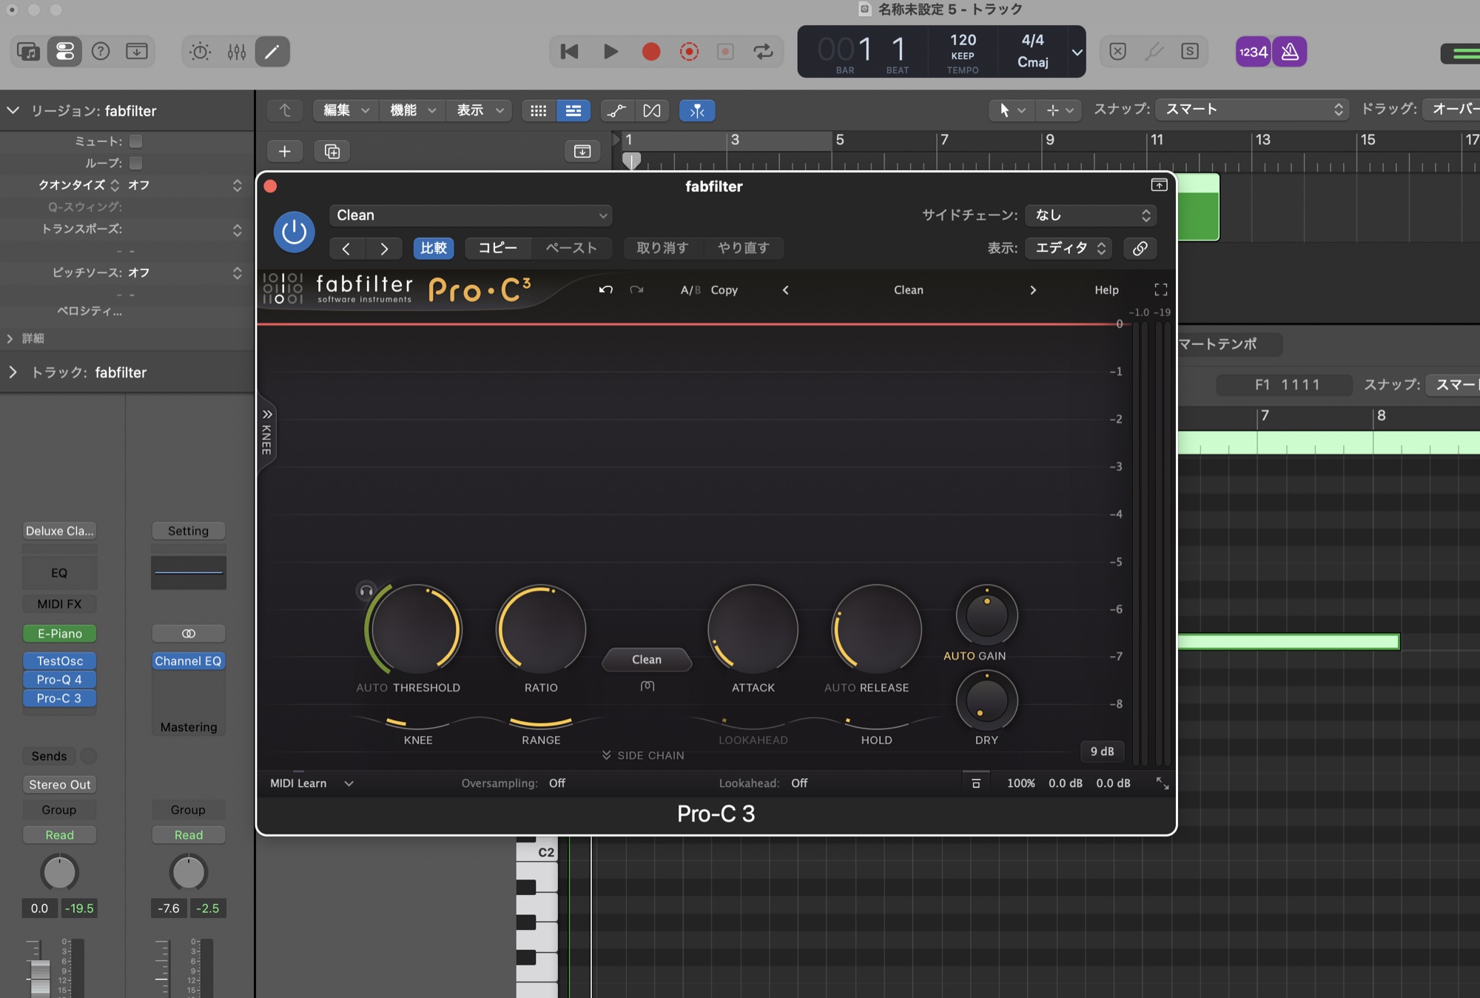This screenshot has height=998, width=1480.
Task: Click the ペースト button in plugin header
Action: pyautogui.click(x=571, y=248)
